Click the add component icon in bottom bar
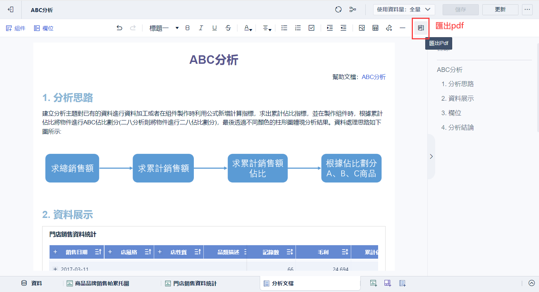Viewport: 539px width, 292px height. point(373,283)
